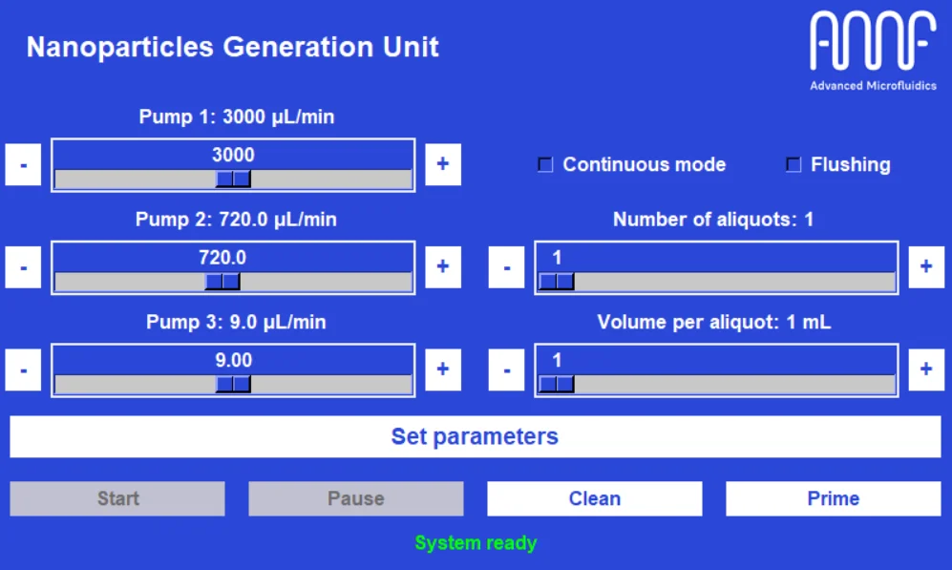Click the Pump 3 slider handle
The height and width of the screenshot is (570, 952).
[235, 384]
